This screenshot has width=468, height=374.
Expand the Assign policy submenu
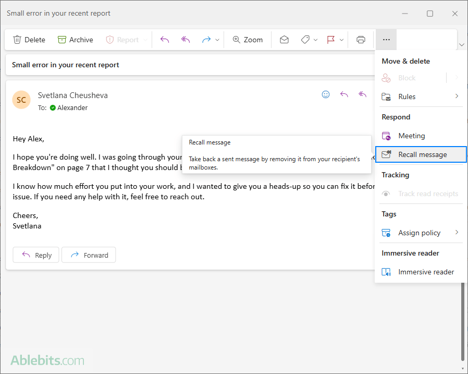click(x=456, y=233)
